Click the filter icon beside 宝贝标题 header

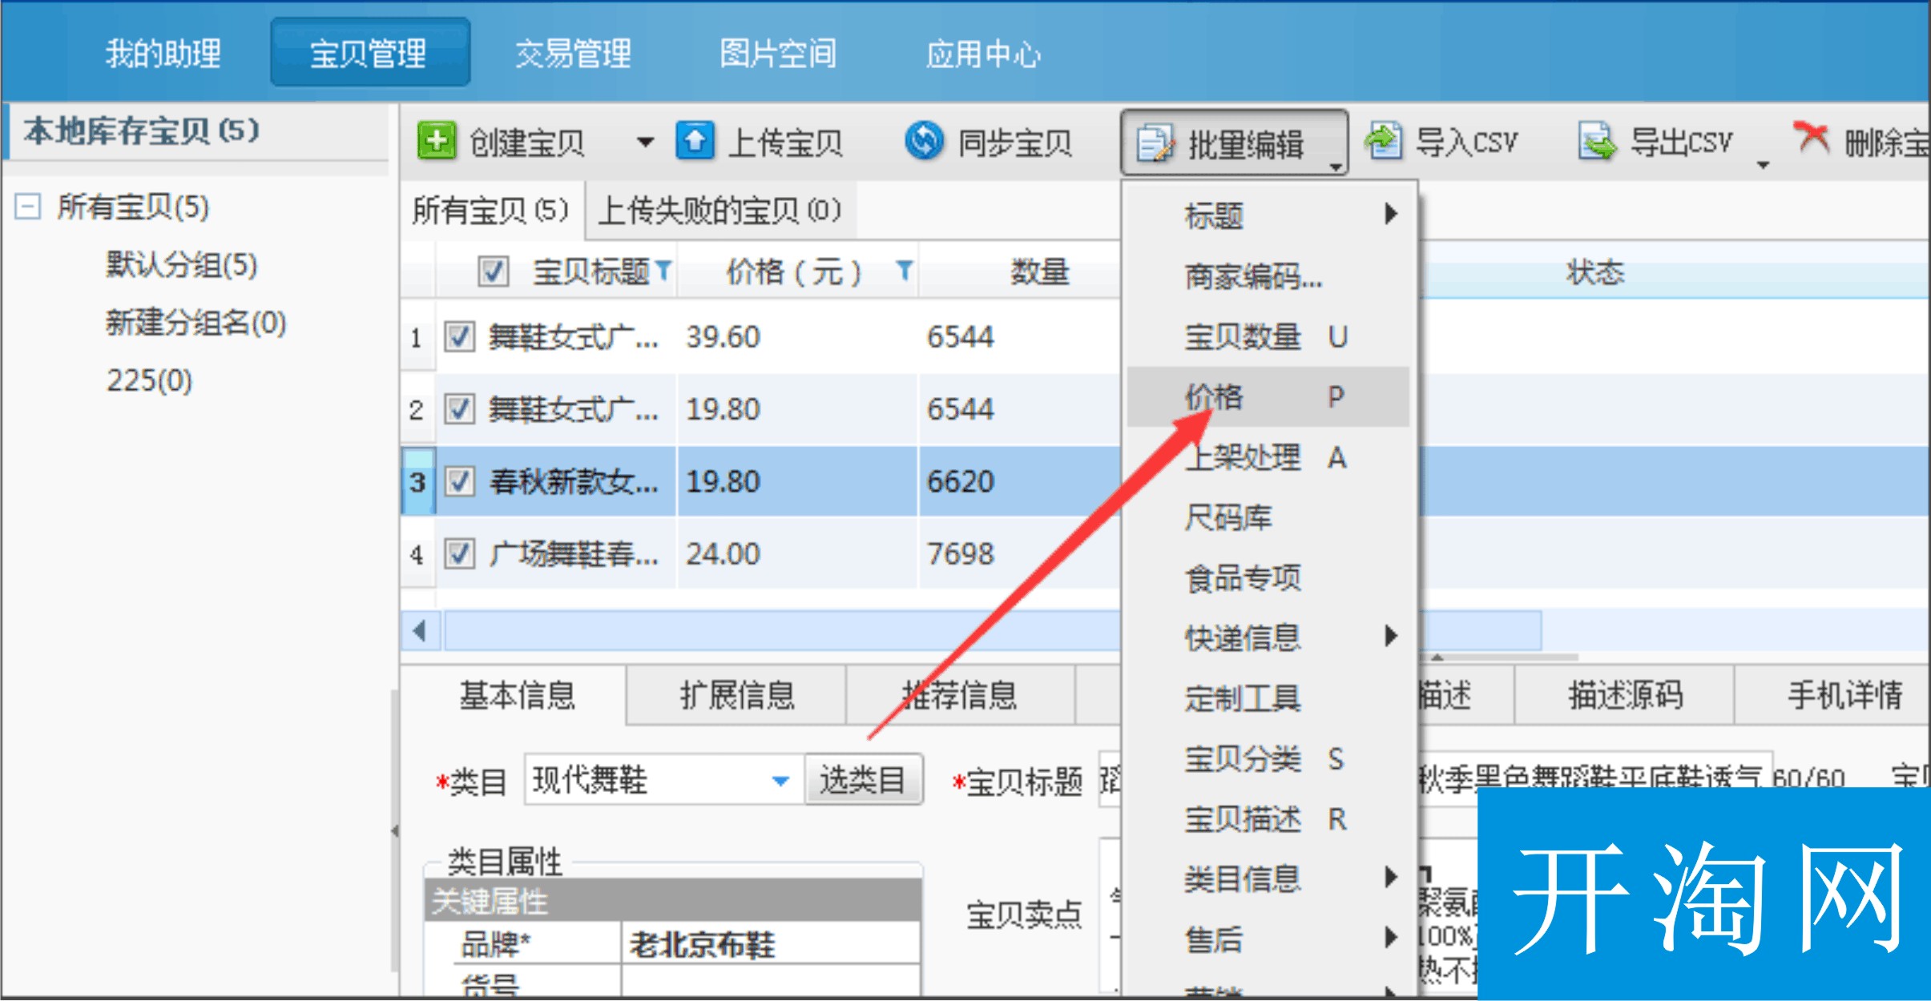(x=663, y=271)
